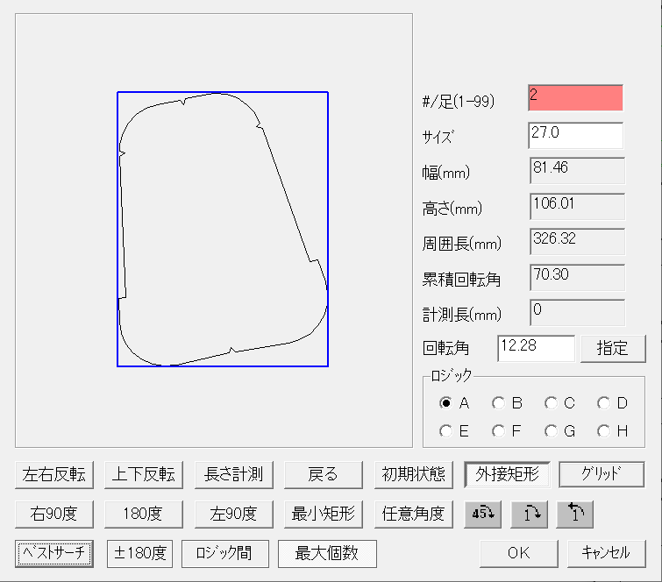Rotate left with 左90度 button

tap(234, 514)
